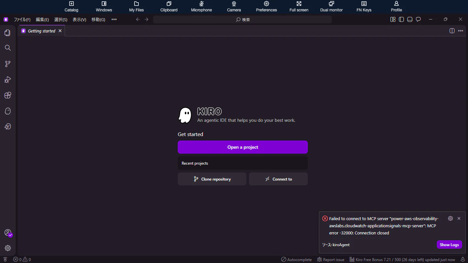Open the ghost with lightning bolt panel
The height and width of the screenshot is (263, 468).
pyautogui.click(x=7, y=127)
